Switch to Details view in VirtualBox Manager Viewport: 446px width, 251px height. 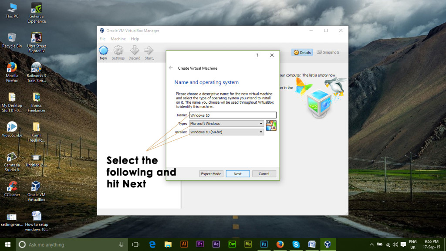(302, 52)
